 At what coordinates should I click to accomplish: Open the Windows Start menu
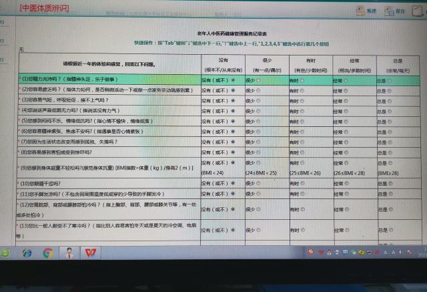click(6, 253)
